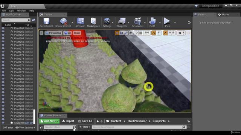Toggle world/local coordinate space icon

coord(131,33)
